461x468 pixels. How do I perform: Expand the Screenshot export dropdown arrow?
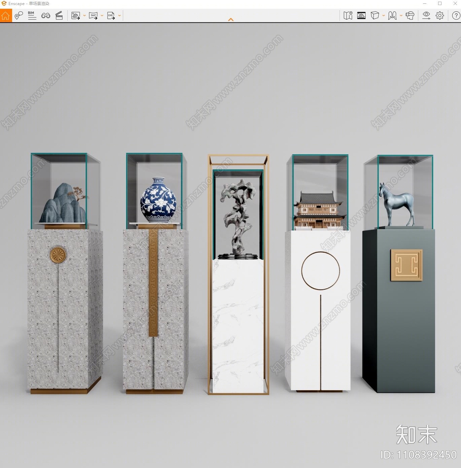(x=84, y=15)
